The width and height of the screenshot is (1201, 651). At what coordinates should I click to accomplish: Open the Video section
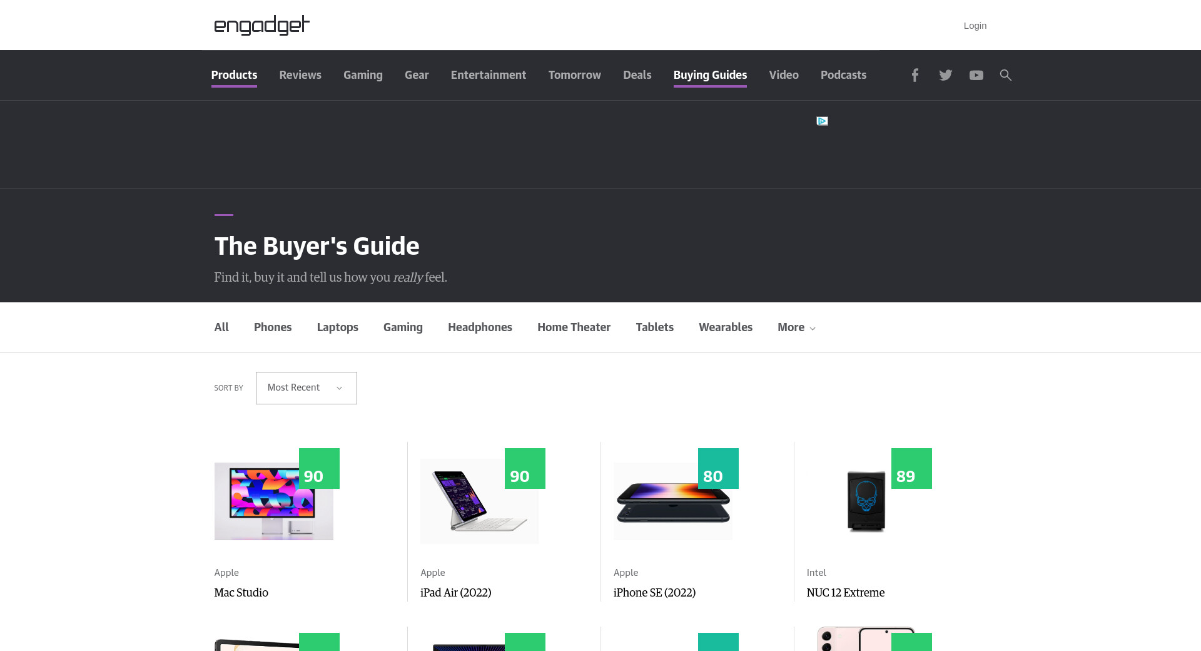pos(784,75)
